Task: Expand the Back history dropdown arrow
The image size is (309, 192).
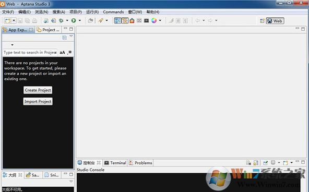Action: [x=204, y=20]
